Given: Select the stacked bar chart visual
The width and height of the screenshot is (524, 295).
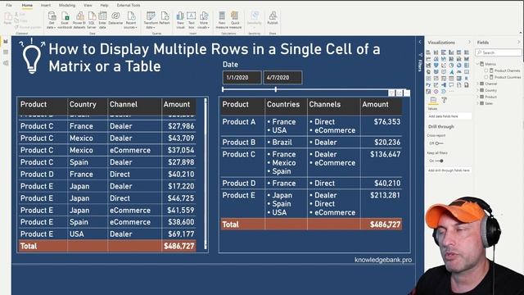Looking at the screenshot, I should click(x=428, y=52).
